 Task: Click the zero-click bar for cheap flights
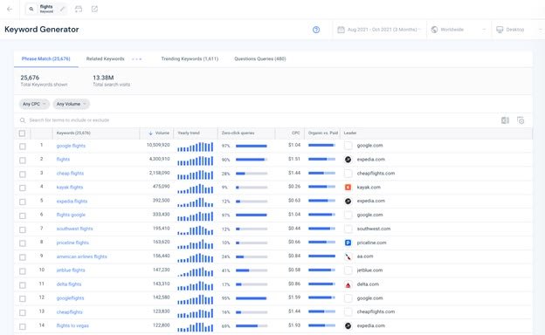[x=252, y=174]
